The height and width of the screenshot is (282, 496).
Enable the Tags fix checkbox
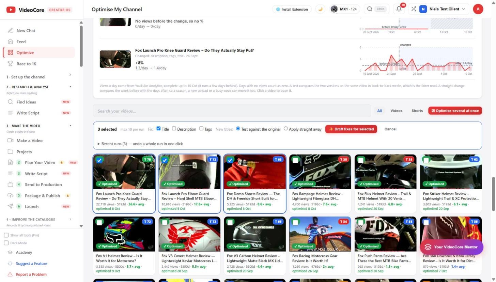pyautogui.click(x=201, y=129)
